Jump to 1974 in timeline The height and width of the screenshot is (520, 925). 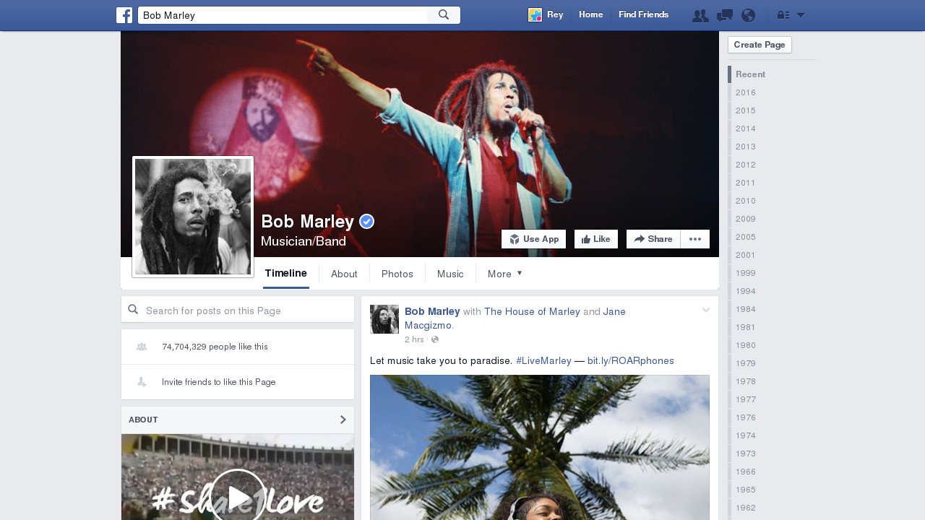[x=746, y=435]
